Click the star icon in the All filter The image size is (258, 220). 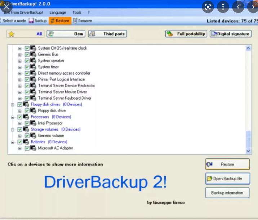[12, 34]
